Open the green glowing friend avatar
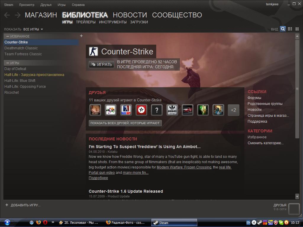This screenshot has height=227, width=303. click(x=203, y=110)
